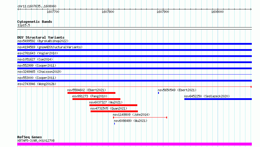Click the esv991273 (Pang2010) label
The width and height of the screenshot is (260, 147).
coord(90,96)
